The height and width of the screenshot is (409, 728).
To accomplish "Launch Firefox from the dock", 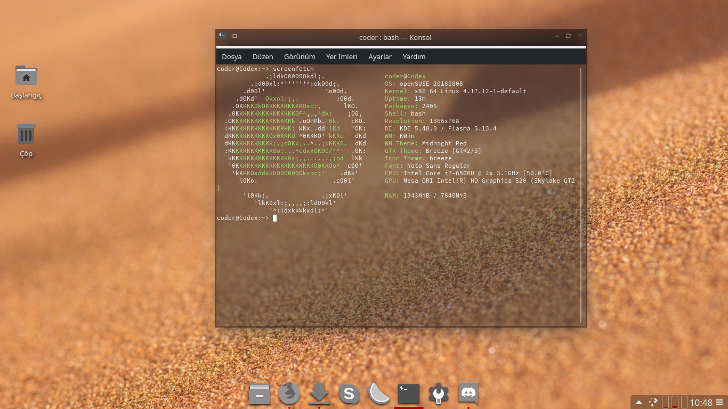I will [x=289, y=394].
